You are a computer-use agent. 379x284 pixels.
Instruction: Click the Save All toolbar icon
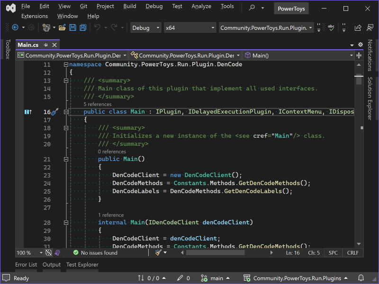(x=83, y=28)
